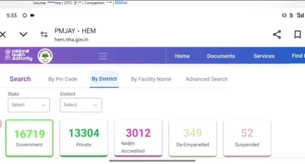
Task: Select the 3012 NABH Accredited card
Action: click(x=138, y=138)
